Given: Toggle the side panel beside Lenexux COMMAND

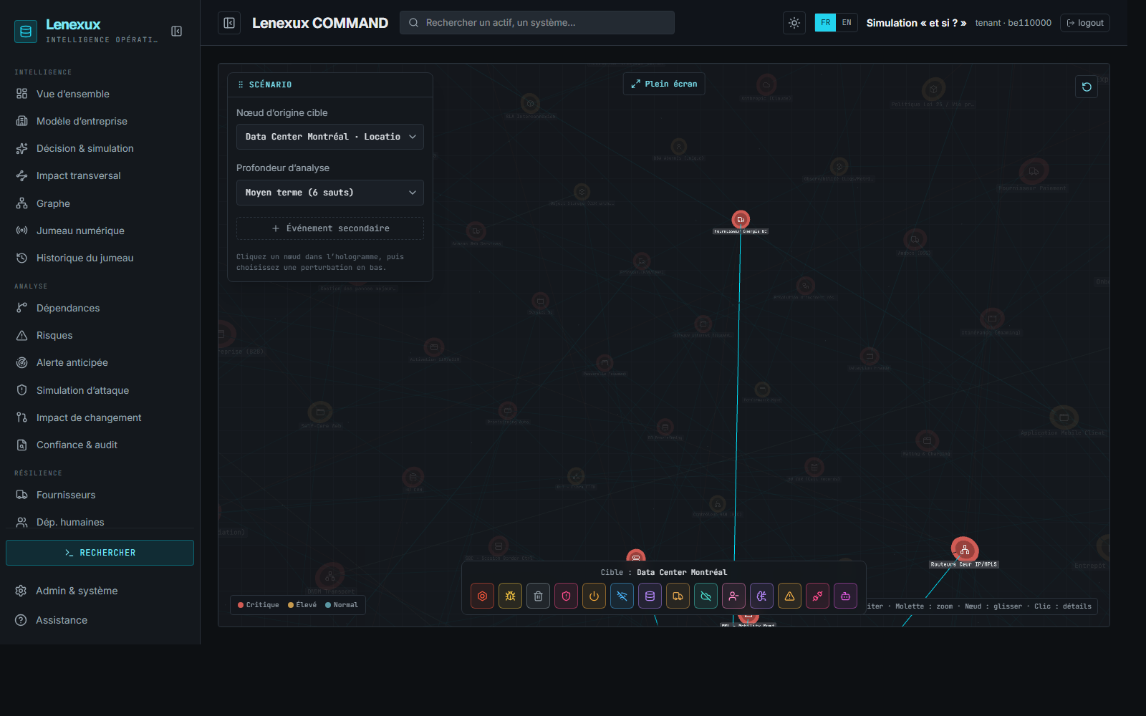Looking at the screenshot, I should [229, 23].
